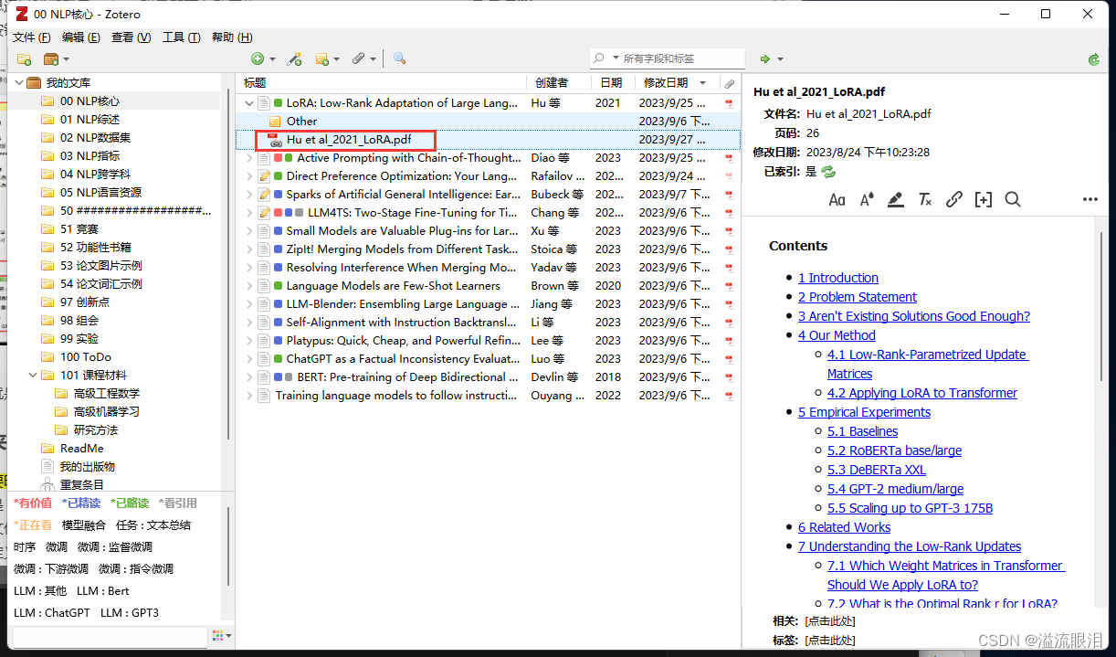Filter by the 微调 : 指令微调 tag
Image resolution: width=1116 pixels, height=657 pixels.
136,569
